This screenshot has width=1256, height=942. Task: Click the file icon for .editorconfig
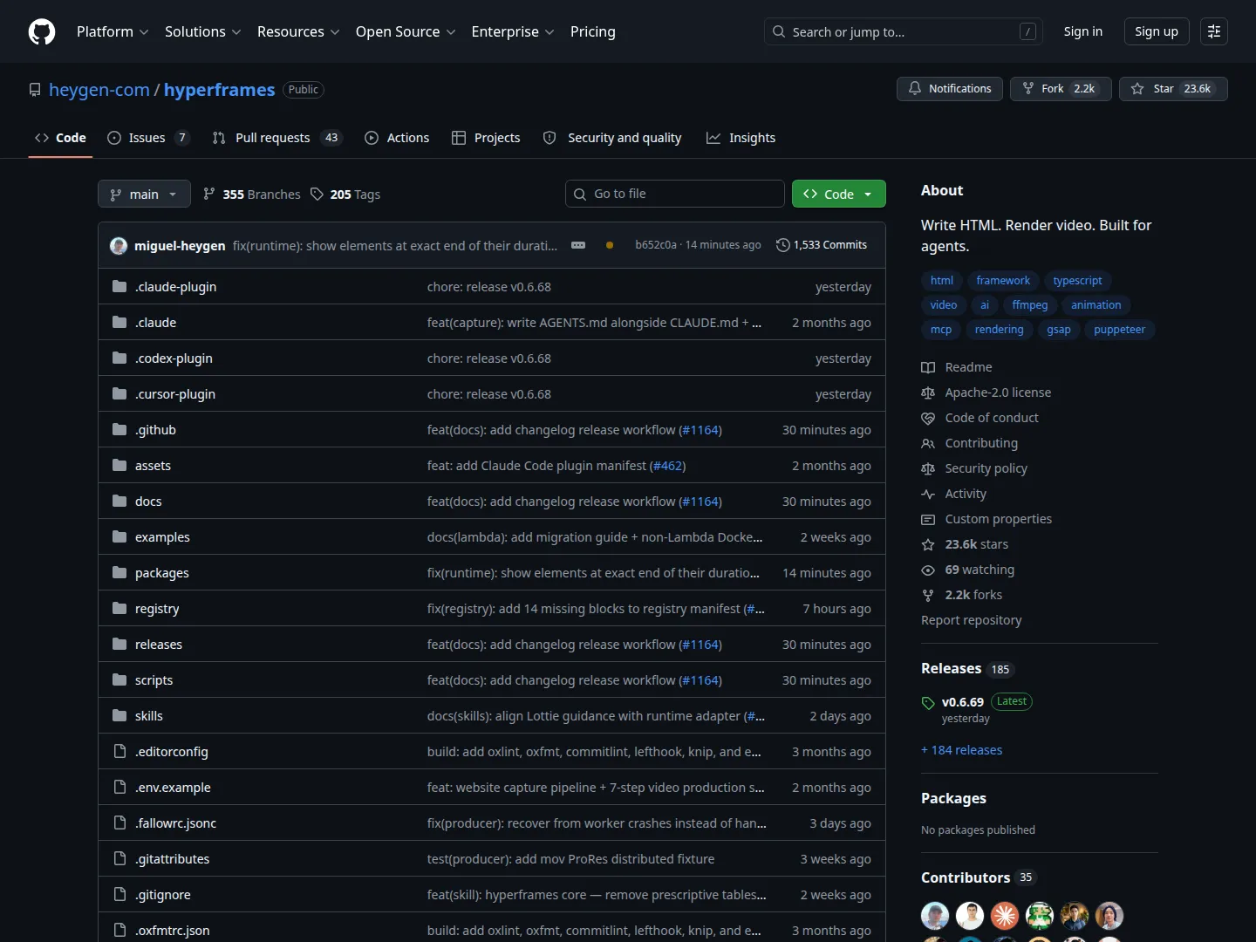[x=119, y=751]
